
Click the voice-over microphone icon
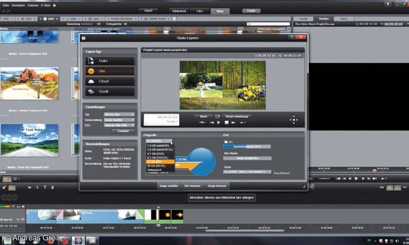pos(52,187)
